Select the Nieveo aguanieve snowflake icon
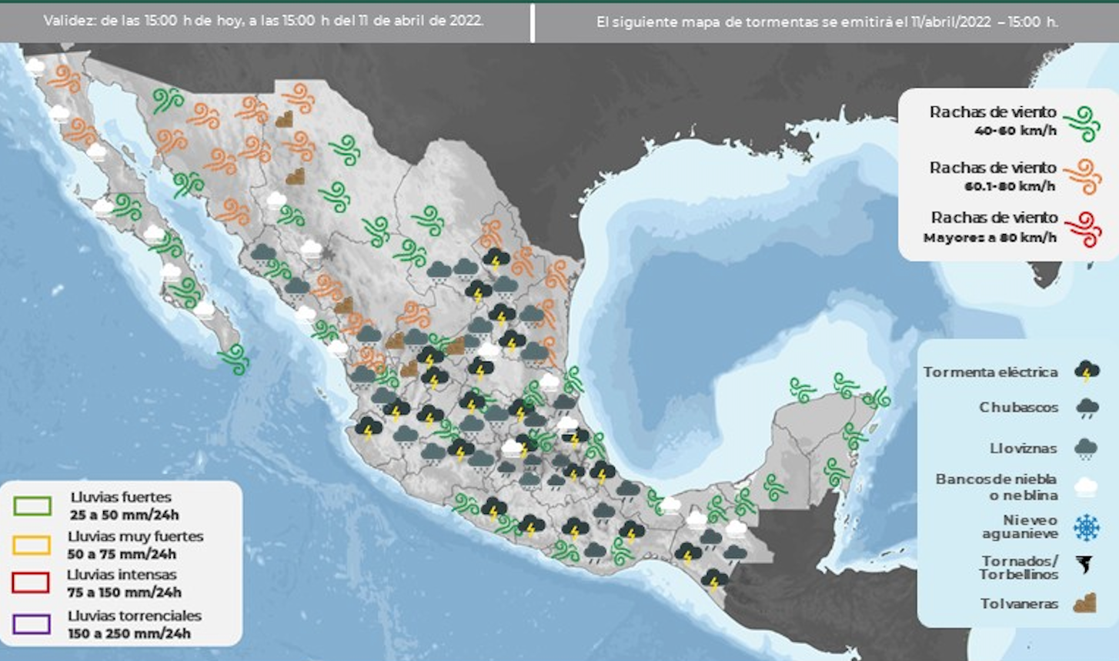This screenshot has height=661, width=1119. [x=1087, y=527]
